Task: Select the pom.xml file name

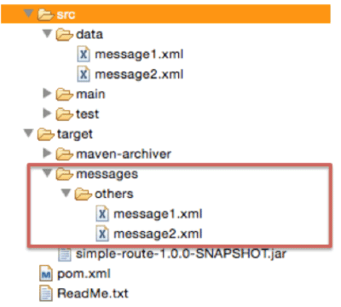Action: [x=84, y=274]
